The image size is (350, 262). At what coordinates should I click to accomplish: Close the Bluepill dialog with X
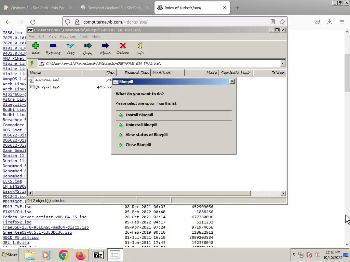coord(232,82)
